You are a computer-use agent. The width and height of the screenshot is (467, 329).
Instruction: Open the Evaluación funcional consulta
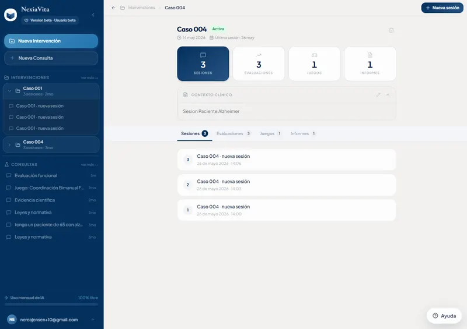point(51,176)
